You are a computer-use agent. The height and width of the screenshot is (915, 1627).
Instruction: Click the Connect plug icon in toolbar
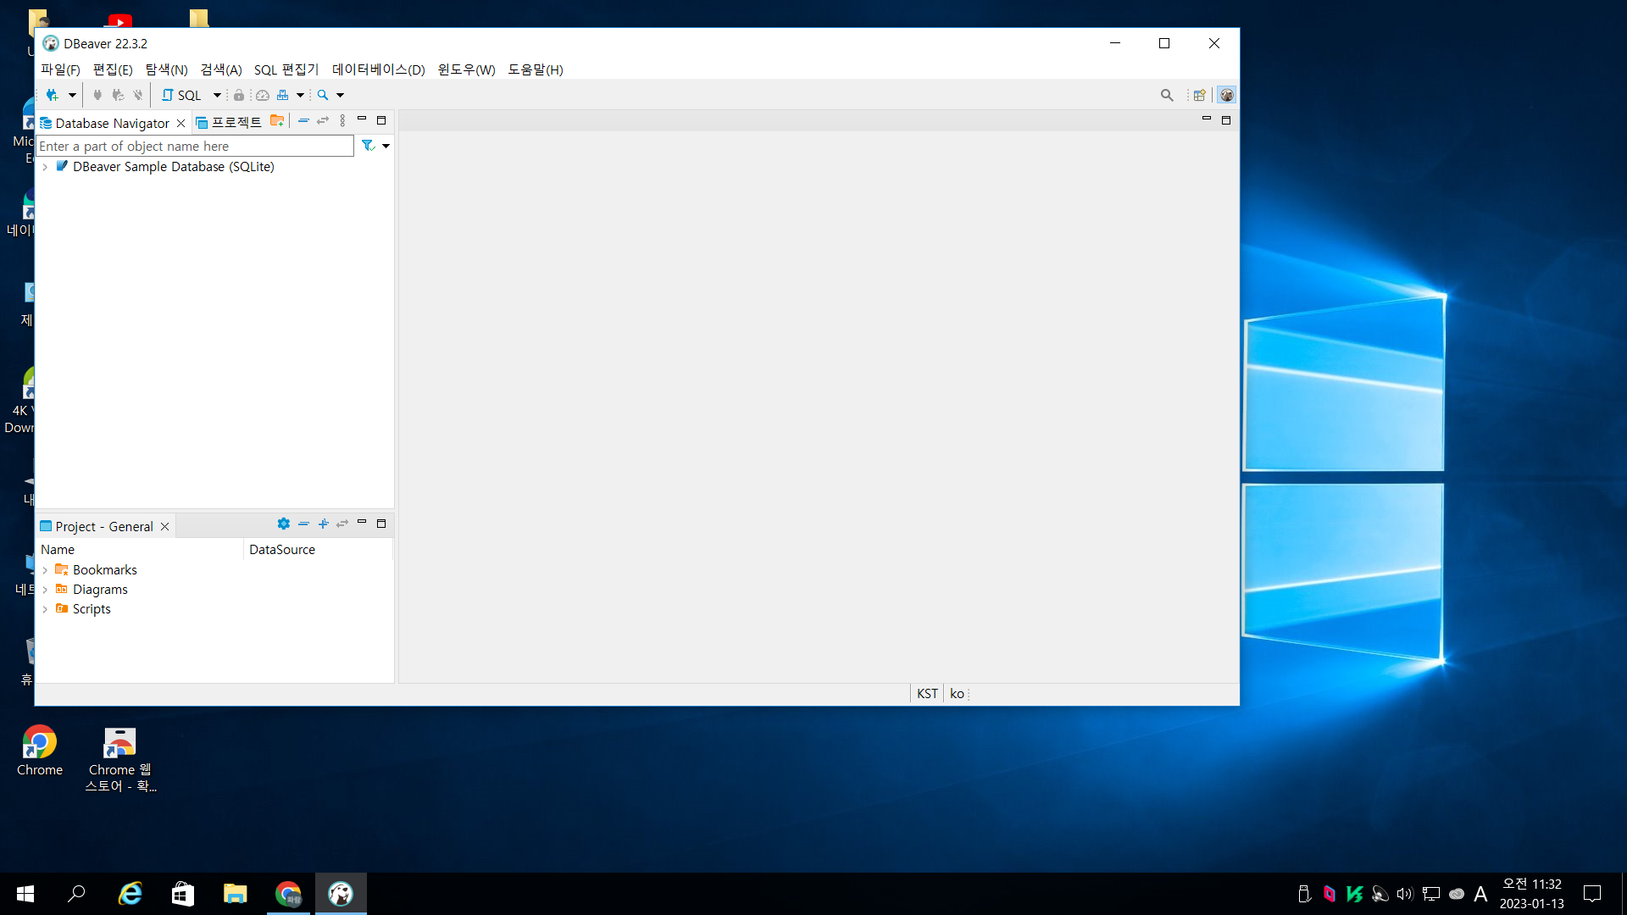point(97,95)
